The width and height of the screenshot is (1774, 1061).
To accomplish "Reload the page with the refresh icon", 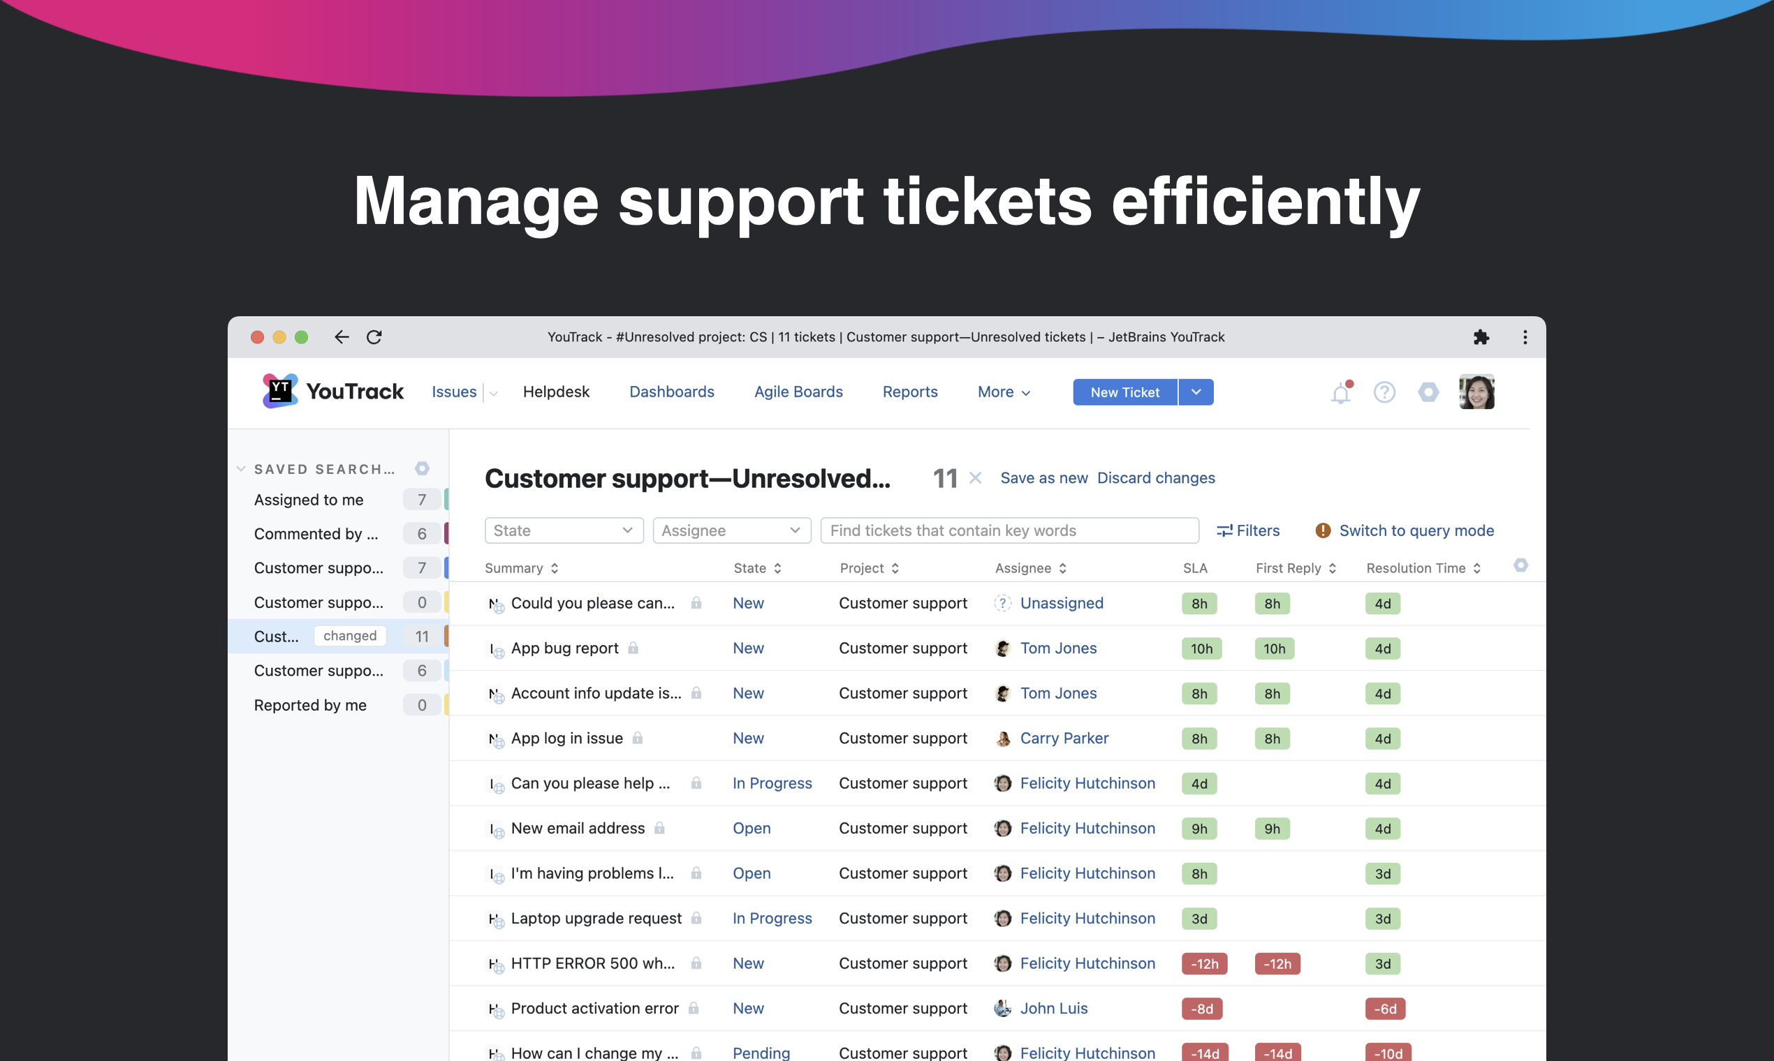I will click(374, 336).
